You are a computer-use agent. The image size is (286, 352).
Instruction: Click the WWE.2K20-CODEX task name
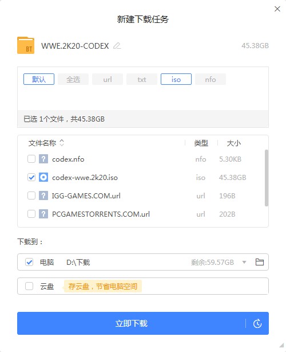point(75,46)
